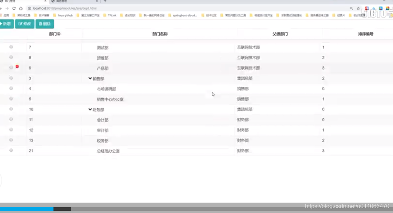Close the first browser tab
The width and height of the screenshot is (393, 213).
click(45, 1)
